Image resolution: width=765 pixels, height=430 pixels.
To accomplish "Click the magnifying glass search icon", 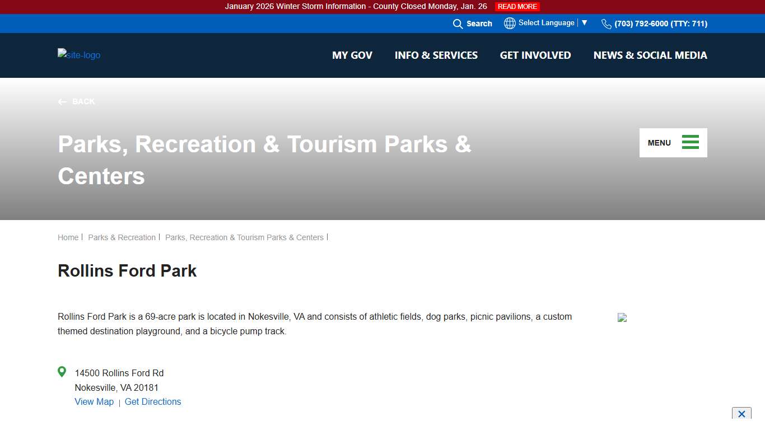I will pos(458,24).
